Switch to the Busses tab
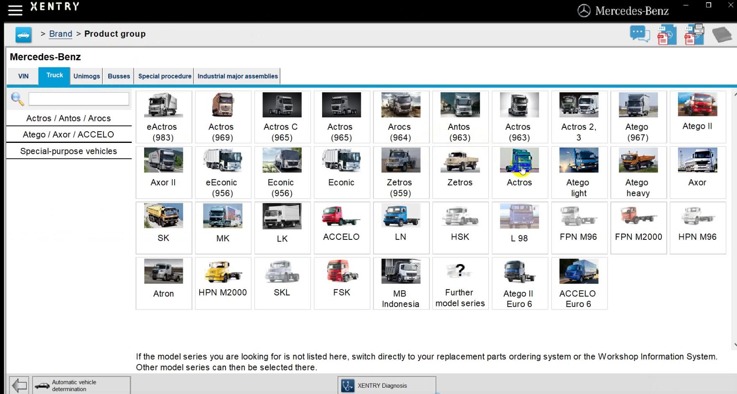Image resolution: width=737 pixels, height=394 pixels. [119, 76]
